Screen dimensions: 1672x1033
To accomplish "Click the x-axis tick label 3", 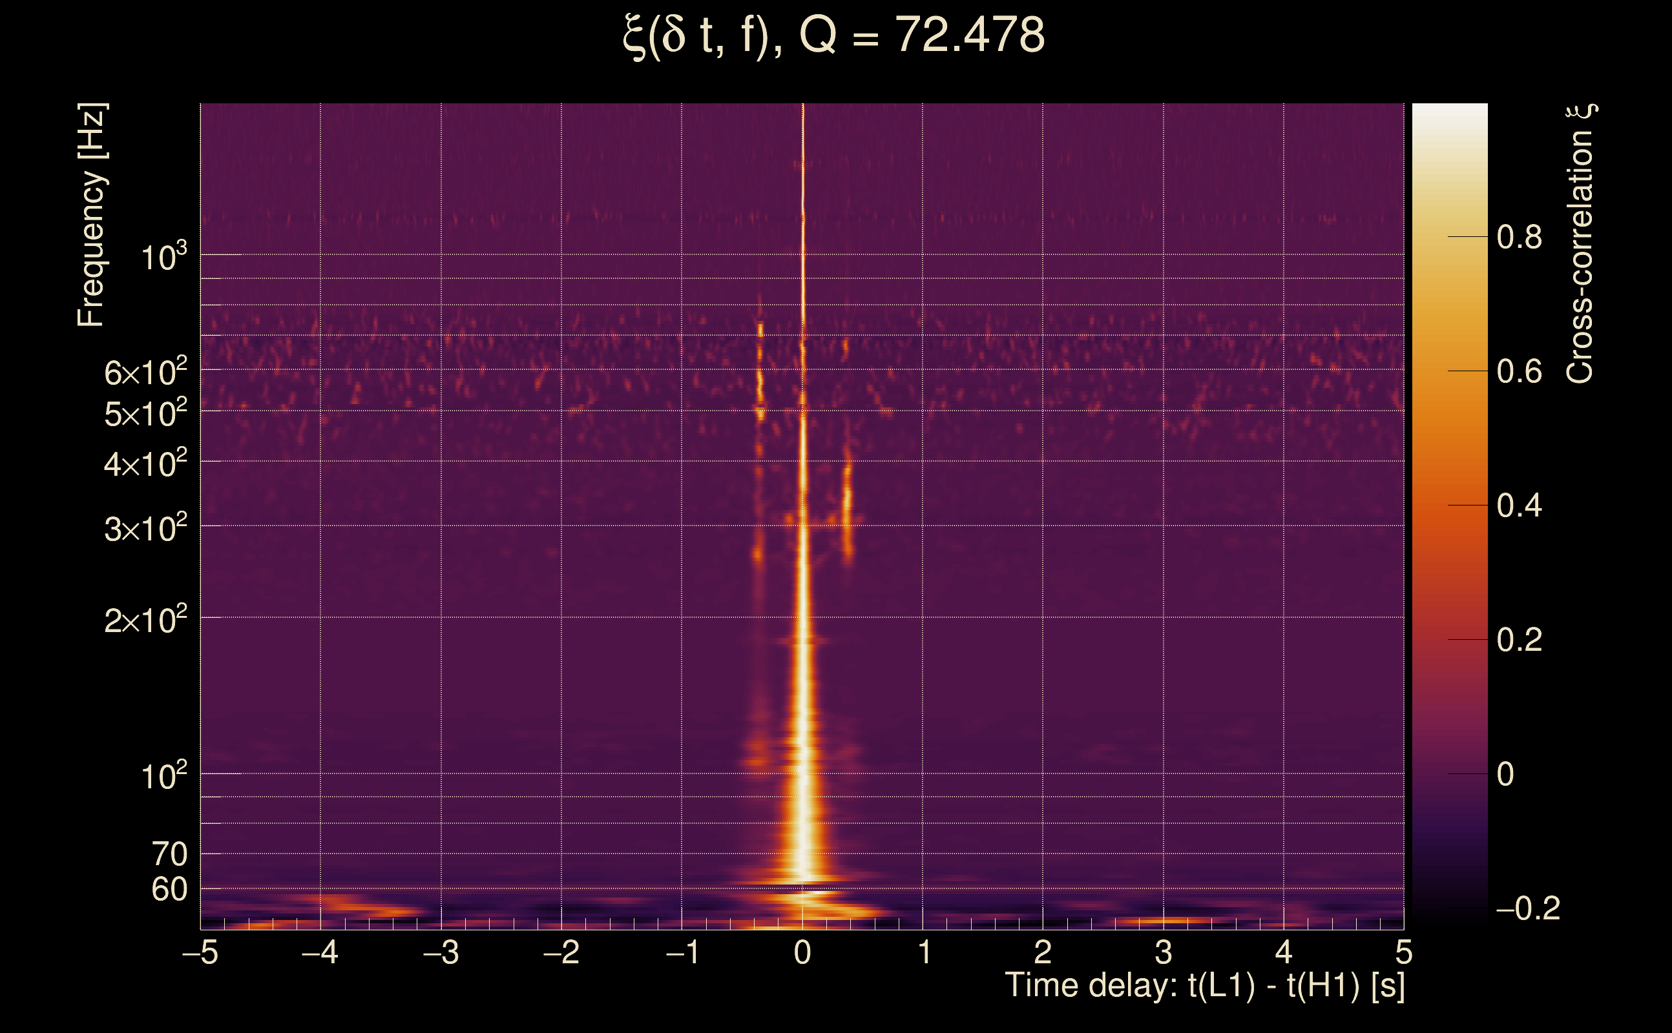I will tap(1164, 952).
